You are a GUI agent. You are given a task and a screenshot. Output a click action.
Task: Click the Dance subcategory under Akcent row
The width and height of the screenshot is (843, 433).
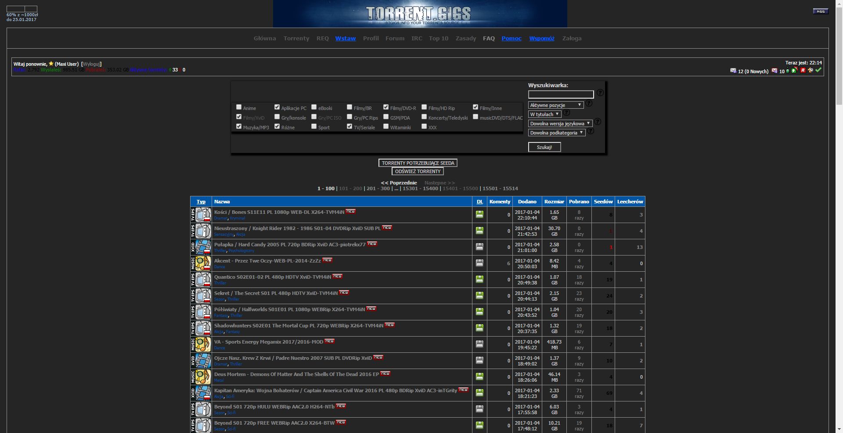coord(220,267)
